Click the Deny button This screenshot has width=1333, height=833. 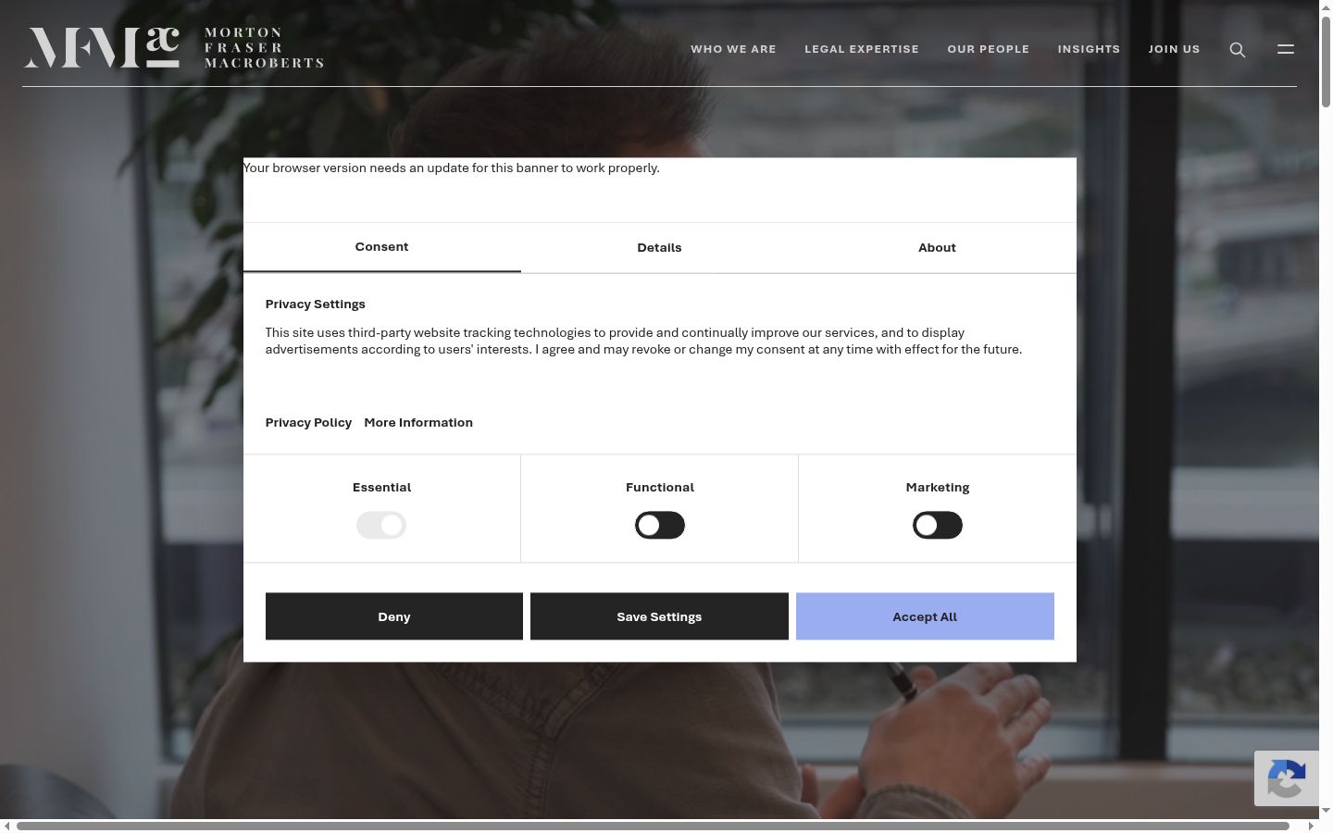coord(394,616)
